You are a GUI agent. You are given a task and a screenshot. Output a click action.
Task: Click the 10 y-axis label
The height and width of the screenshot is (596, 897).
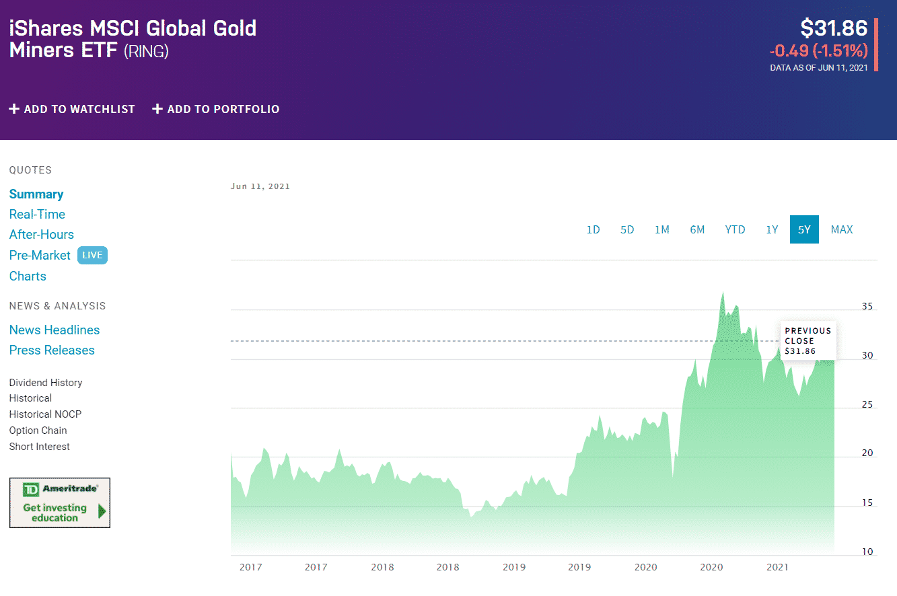tap(867, 552)
